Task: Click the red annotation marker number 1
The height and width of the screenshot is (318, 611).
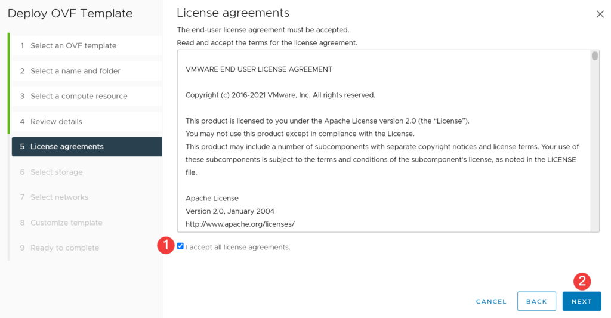Action: click(166, 245)
